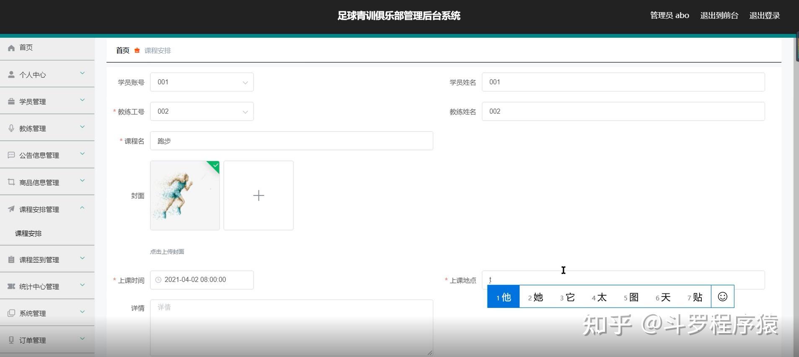Click the clock icon in 上课时间 field
Screen dimensions: 799x357
(158, 280)
